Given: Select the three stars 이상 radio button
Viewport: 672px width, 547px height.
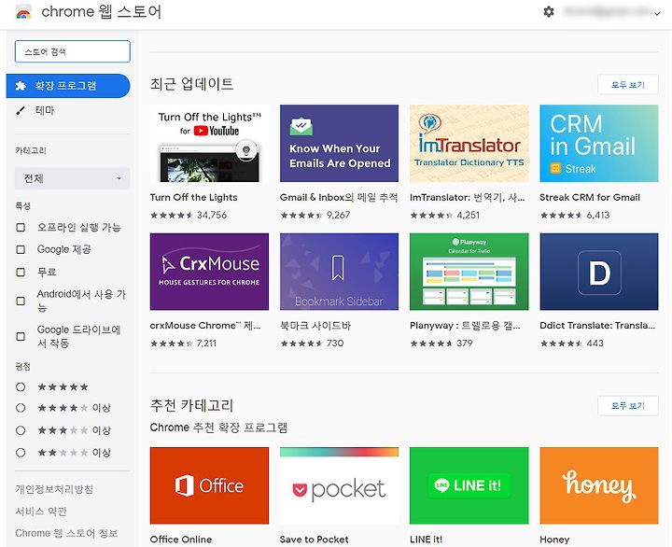Looking at the screenshot, I should (x=21, y=430).
